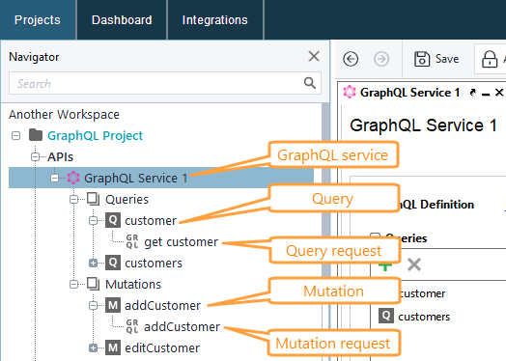Click the Q icon in the editor list

(x=386, y=316)
